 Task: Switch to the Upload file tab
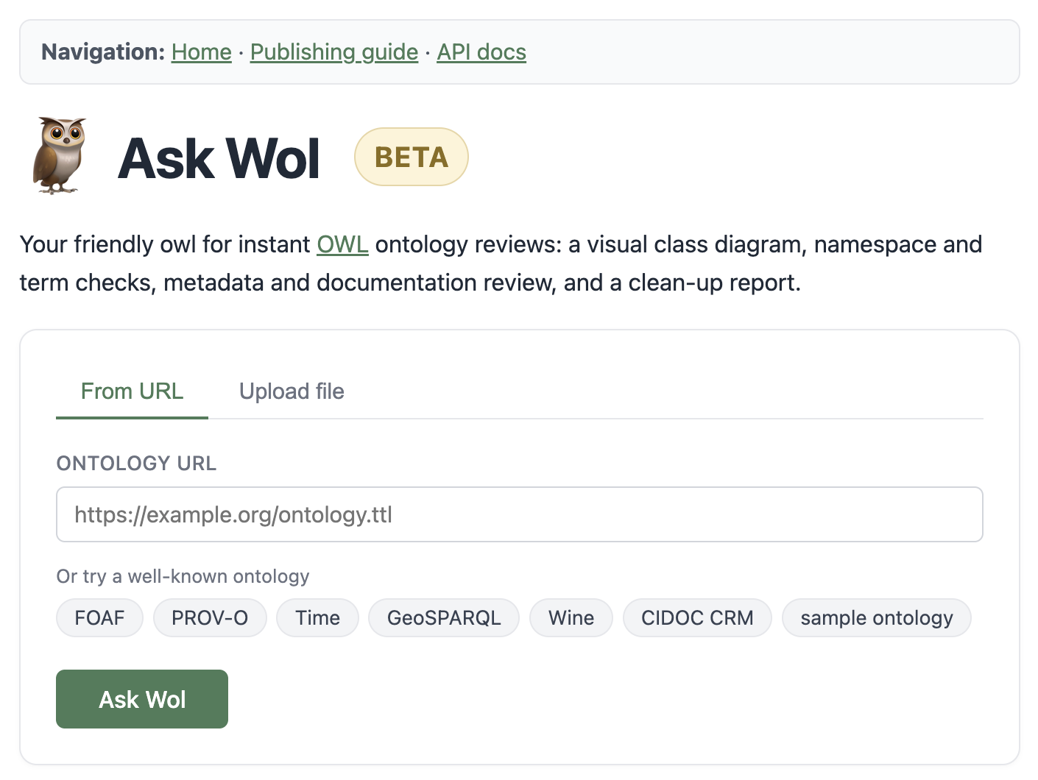point(292,391)
